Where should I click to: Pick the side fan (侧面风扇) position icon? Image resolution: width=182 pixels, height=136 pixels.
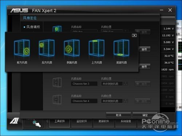coord(72,48)
